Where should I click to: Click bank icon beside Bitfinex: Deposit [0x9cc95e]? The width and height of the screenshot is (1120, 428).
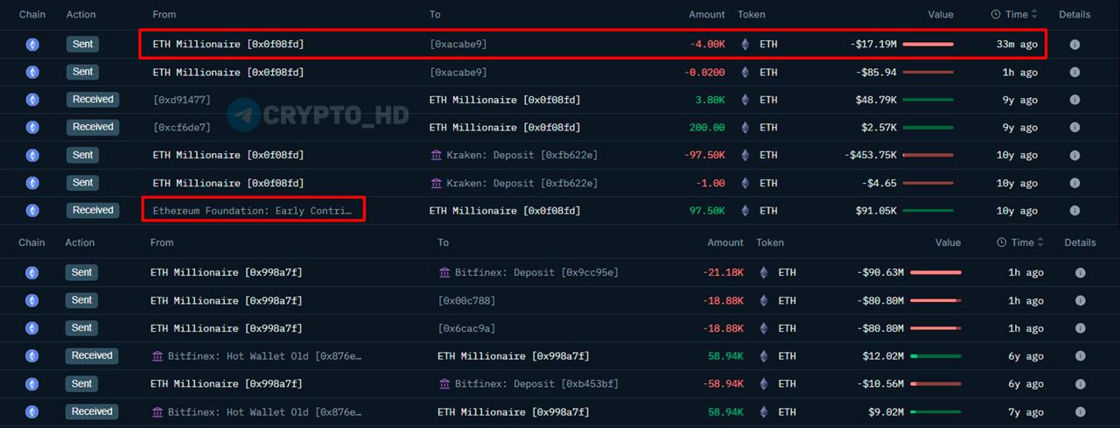(445, 272)
